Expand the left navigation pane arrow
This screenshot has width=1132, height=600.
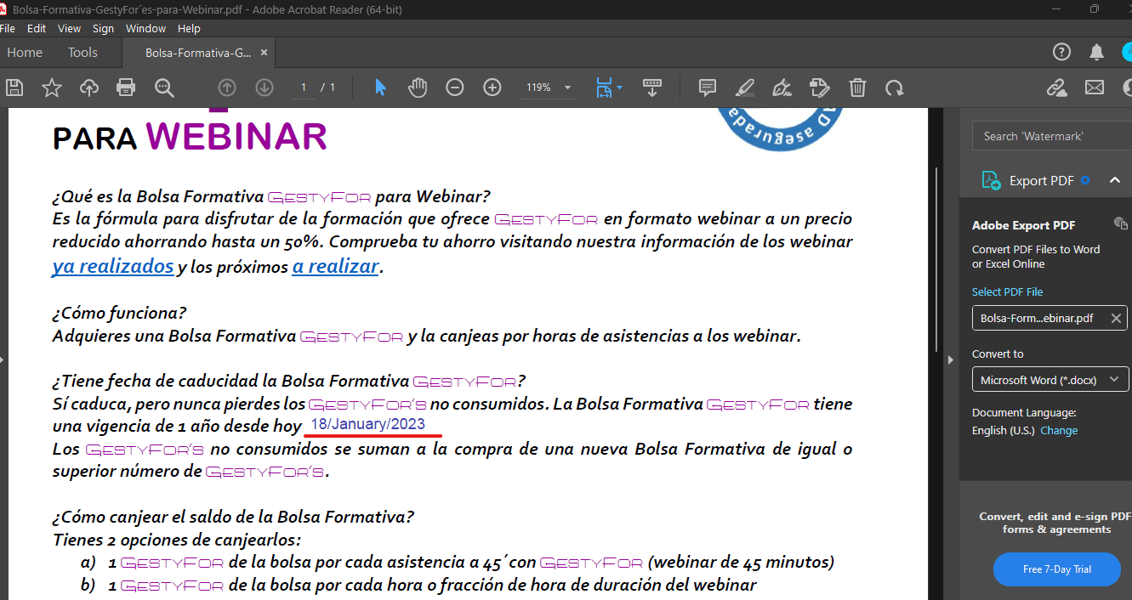[x=3, y=359]
